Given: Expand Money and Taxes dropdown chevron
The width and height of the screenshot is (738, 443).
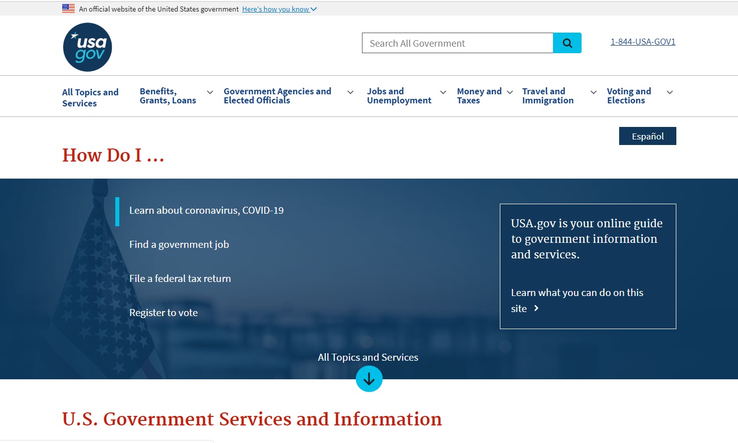Looking at the screenshot, I should click(510, 92).
